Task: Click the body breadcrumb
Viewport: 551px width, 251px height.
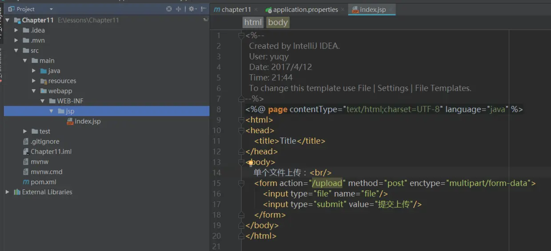Action: click(x=278, y=22)
